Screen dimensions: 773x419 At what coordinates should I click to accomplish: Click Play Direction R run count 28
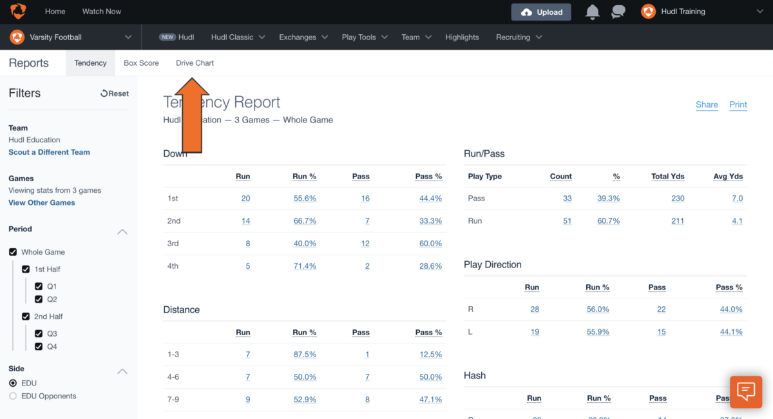coord(535,309)
